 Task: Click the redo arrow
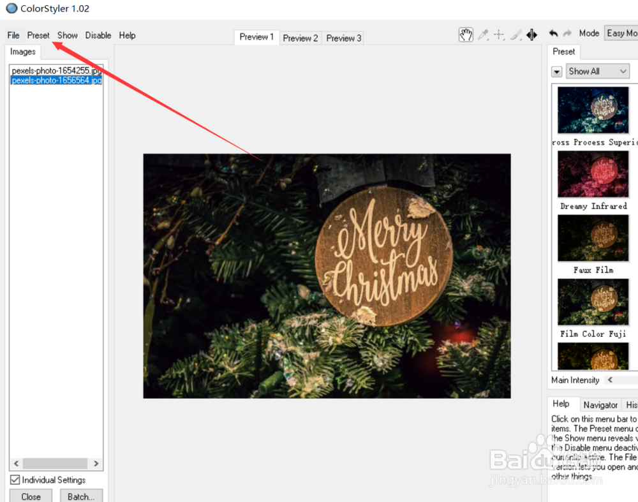[568, 33]
